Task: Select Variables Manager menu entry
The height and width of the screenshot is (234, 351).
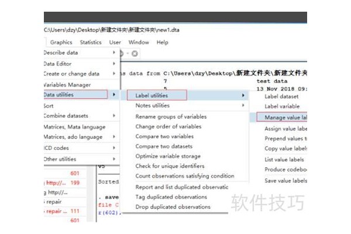Action: click(67, 84)
